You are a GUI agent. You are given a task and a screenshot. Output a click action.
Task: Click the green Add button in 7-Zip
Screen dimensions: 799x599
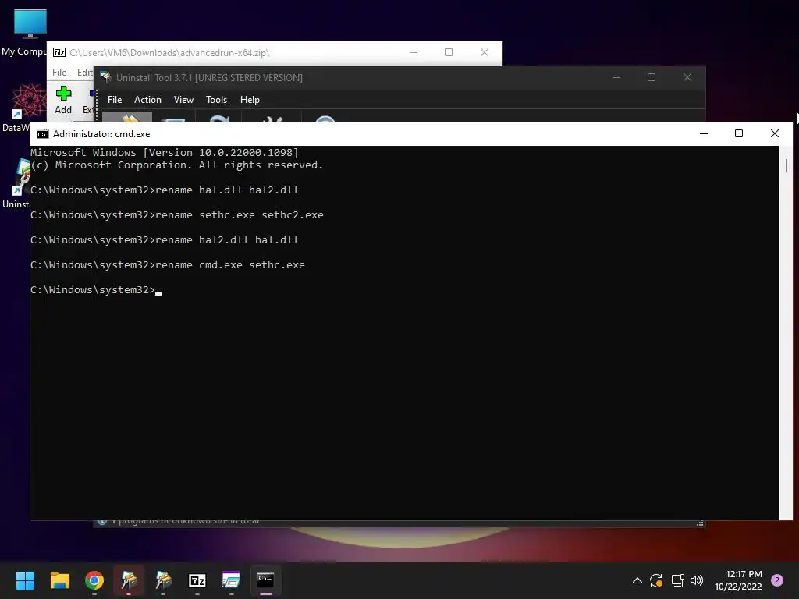coord(63,101)
